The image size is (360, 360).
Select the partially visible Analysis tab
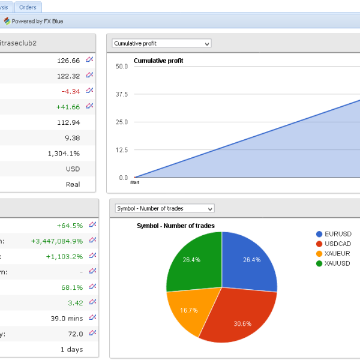[5, 7]
